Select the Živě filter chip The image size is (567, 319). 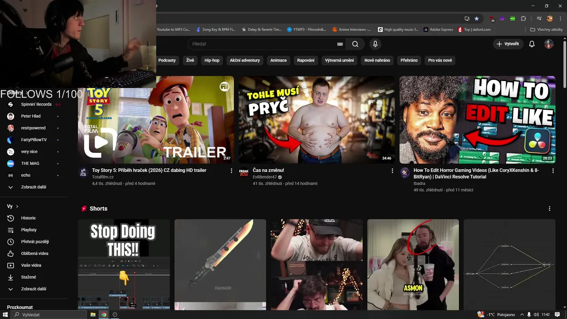[x=190, y=60]
